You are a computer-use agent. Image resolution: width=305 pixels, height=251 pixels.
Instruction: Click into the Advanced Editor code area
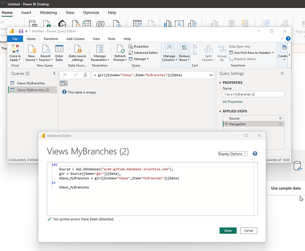click(x=152, y=189)
